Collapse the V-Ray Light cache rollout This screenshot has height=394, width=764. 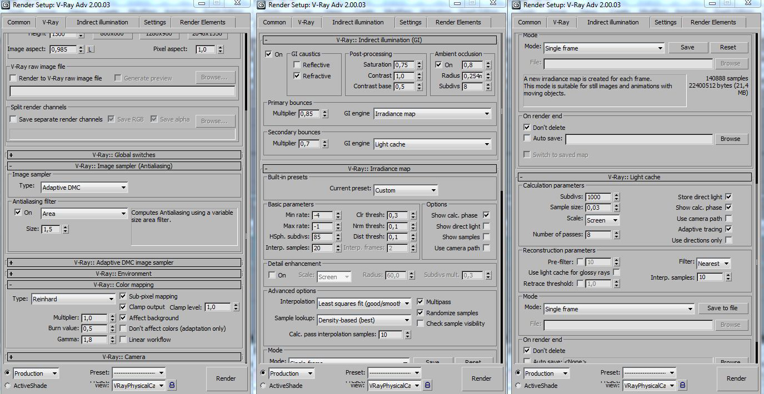click(635, 177)
